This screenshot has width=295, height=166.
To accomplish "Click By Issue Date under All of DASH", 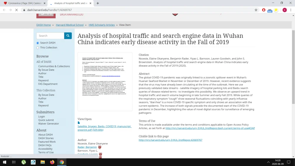I will [x=46, y=70].
